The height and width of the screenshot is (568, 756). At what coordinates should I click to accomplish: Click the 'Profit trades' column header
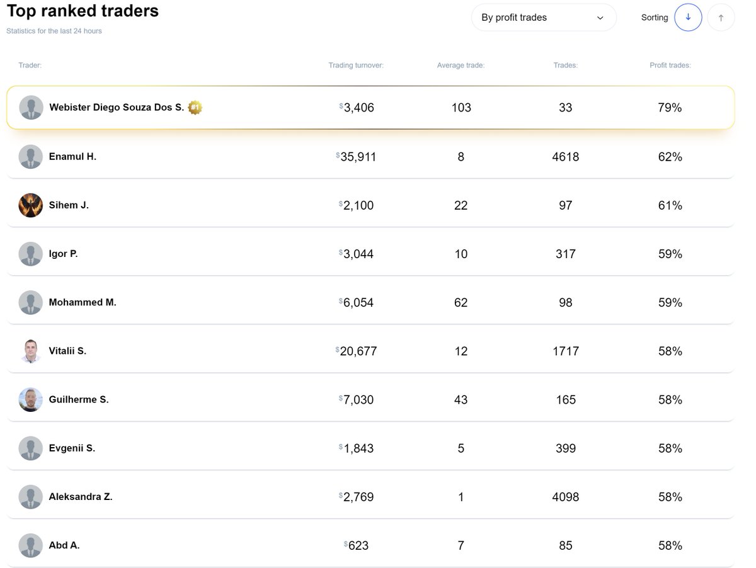point(670,65)
